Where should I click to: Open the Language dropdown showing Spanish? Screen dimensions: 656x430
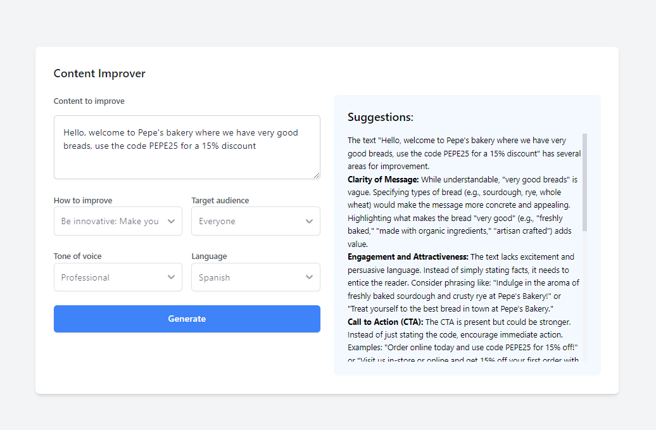(x=256, y=277)
